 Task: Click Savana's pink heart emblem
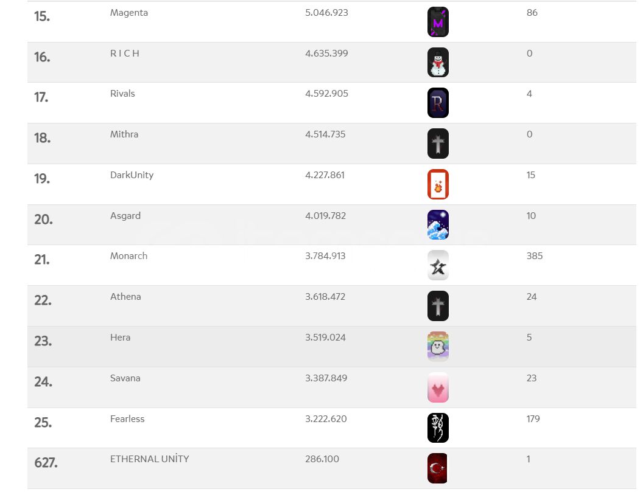pos(438,387)
